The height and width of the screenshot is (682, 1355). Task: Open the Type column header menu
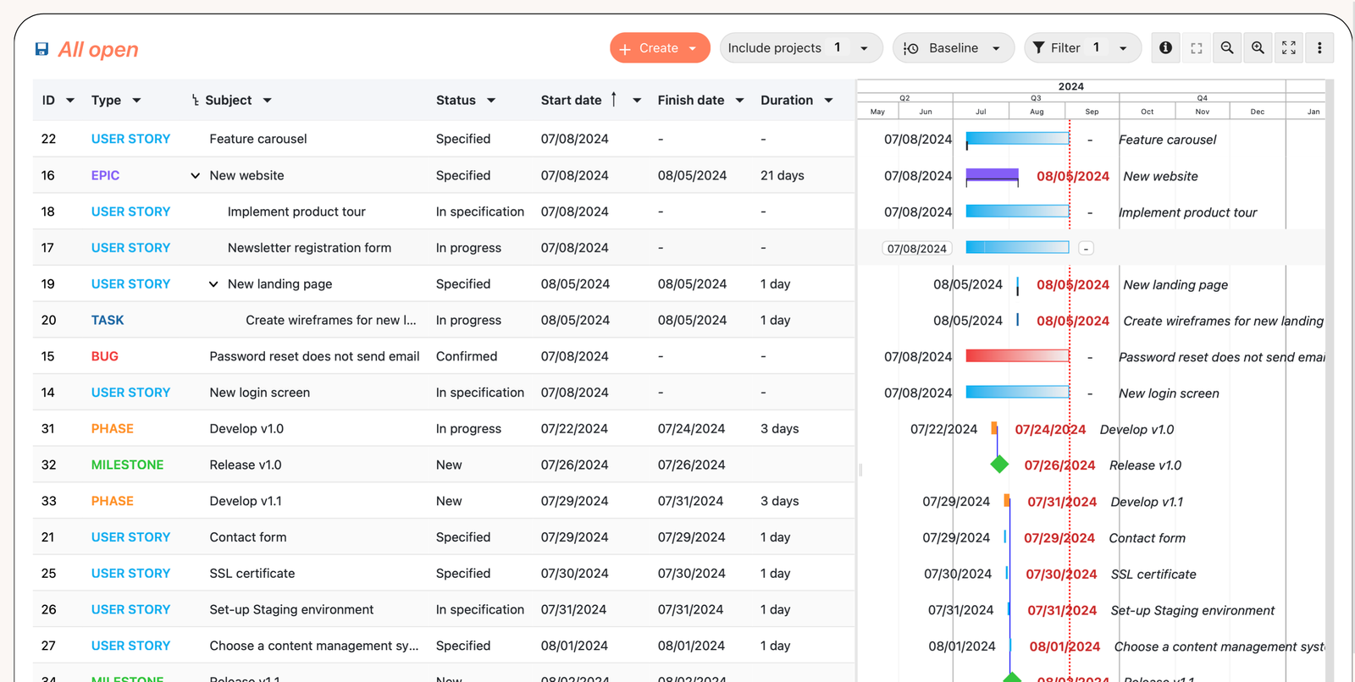pos(136,101)
